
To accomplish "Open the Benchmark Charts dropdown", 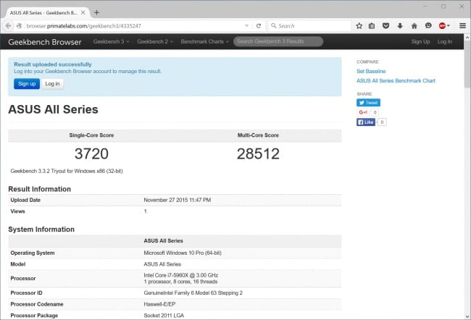I will tap(205, 42).
